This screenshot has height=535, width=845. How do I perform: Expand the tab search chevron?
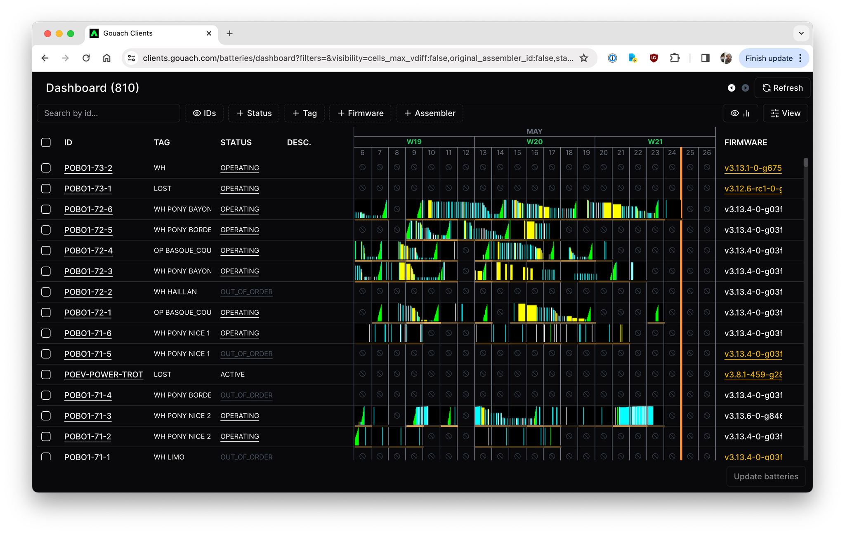[x=801, y=33]
